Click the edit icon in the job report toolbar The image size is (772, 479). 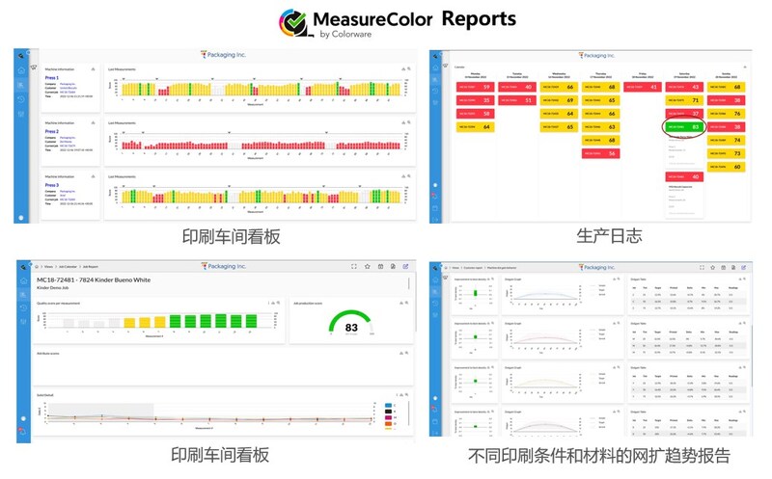coord(405,266)
